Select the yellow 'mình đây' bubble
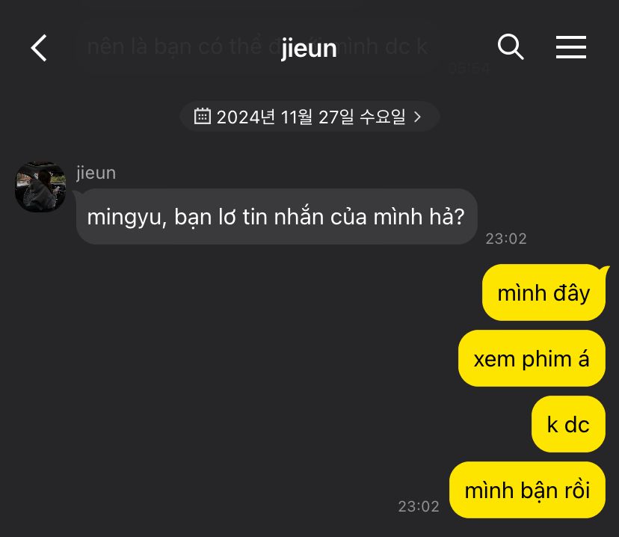Viewport: 619px width, 537px height. click(543, 292)
